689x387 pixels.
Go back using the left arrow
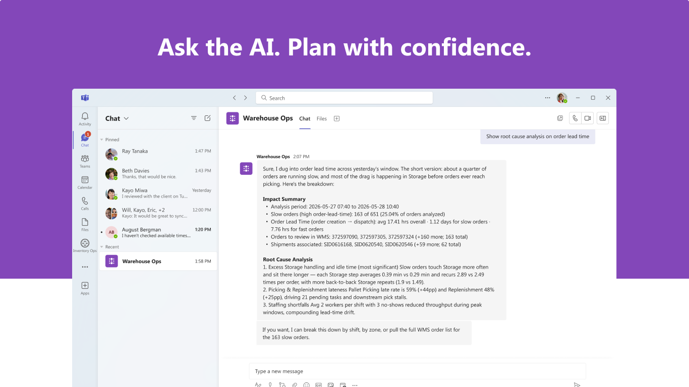tap(234, 98)
